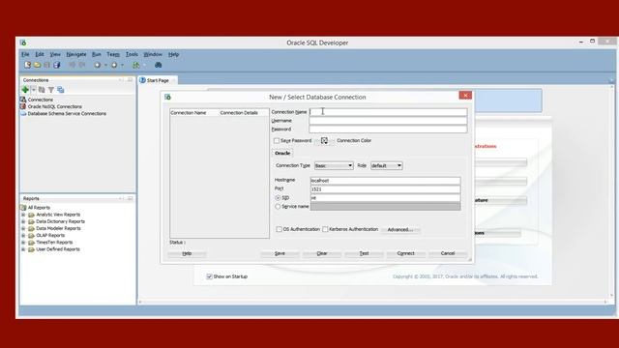
Task: Expand TimesTen Reports node
Action: (x=23, y=243)
